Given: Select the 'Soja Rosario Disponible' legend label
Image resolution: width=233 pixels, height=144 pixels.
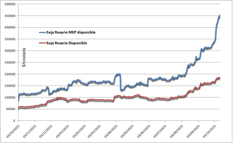Looking at the screenshot, I should click(x=66, y=43).
